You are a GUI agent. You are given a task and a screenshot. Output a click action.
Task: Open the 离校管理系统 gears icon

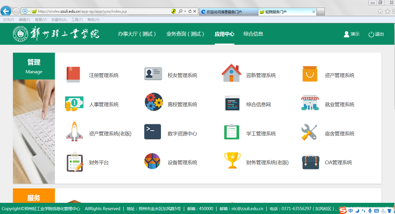click(154, 102)
